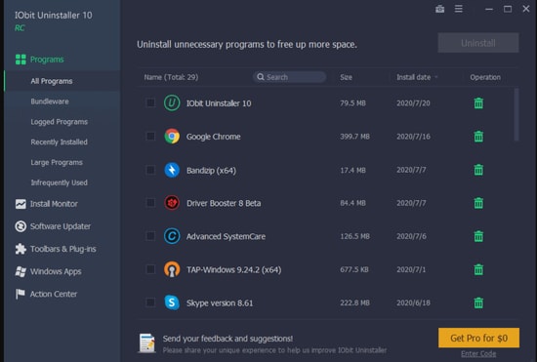Open Software Updater section
Image resolution: width=537 pixels, height=362 pixels.
[62, 226]
